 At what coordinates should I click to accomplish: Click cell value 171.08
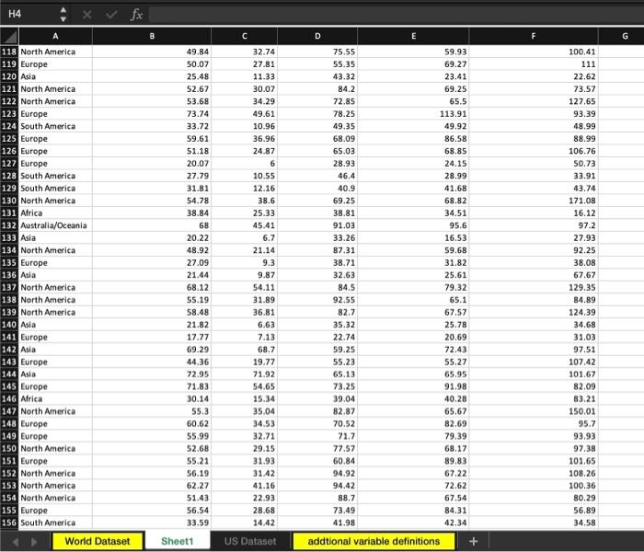534,201
